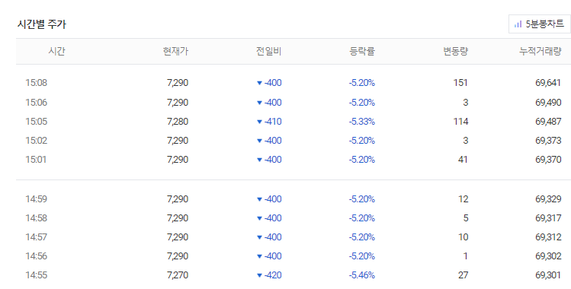
Task: Select the 15:05 time row
Action: tap(294, 121)
